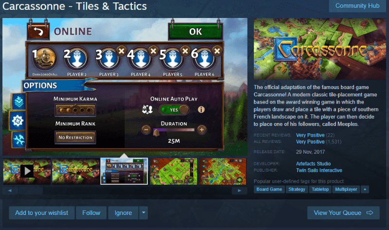Select the Board Game tag

pyautogui.click(x=269, y=189)
